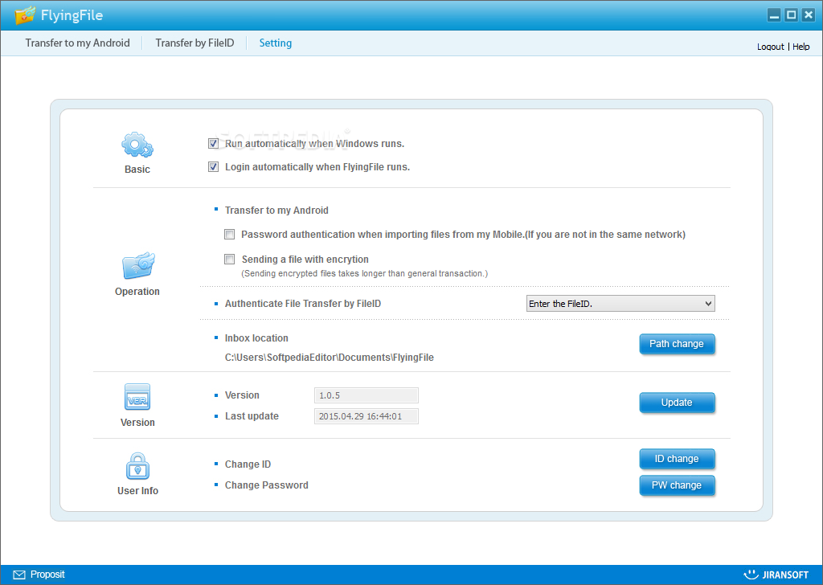
Task: Click the Version label beside 1.0.5
Action: click(242, 395)
